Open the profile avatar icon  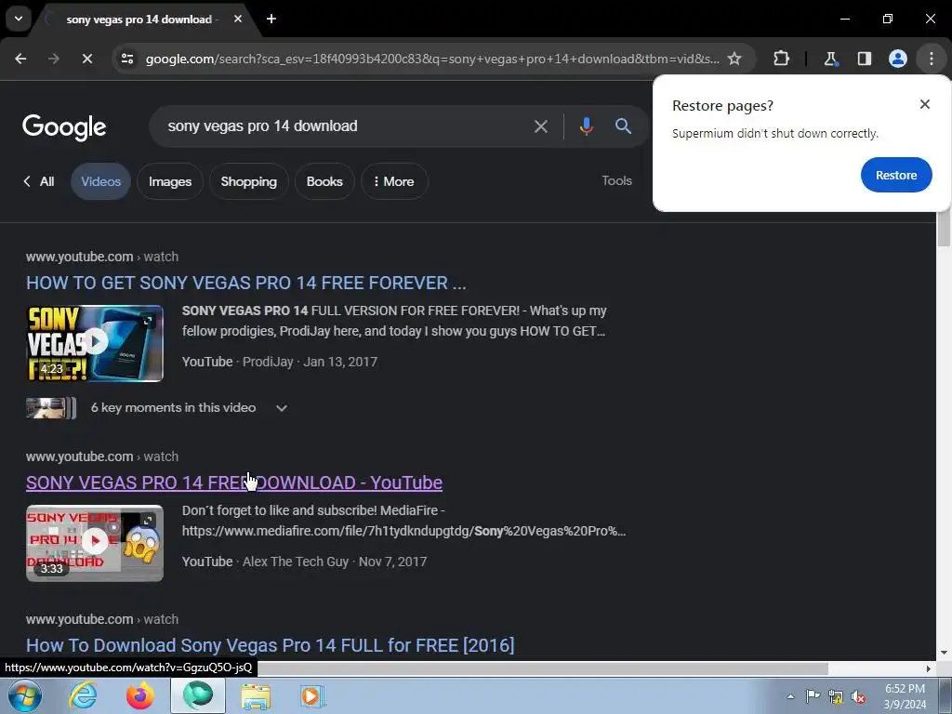coord(898,59)
